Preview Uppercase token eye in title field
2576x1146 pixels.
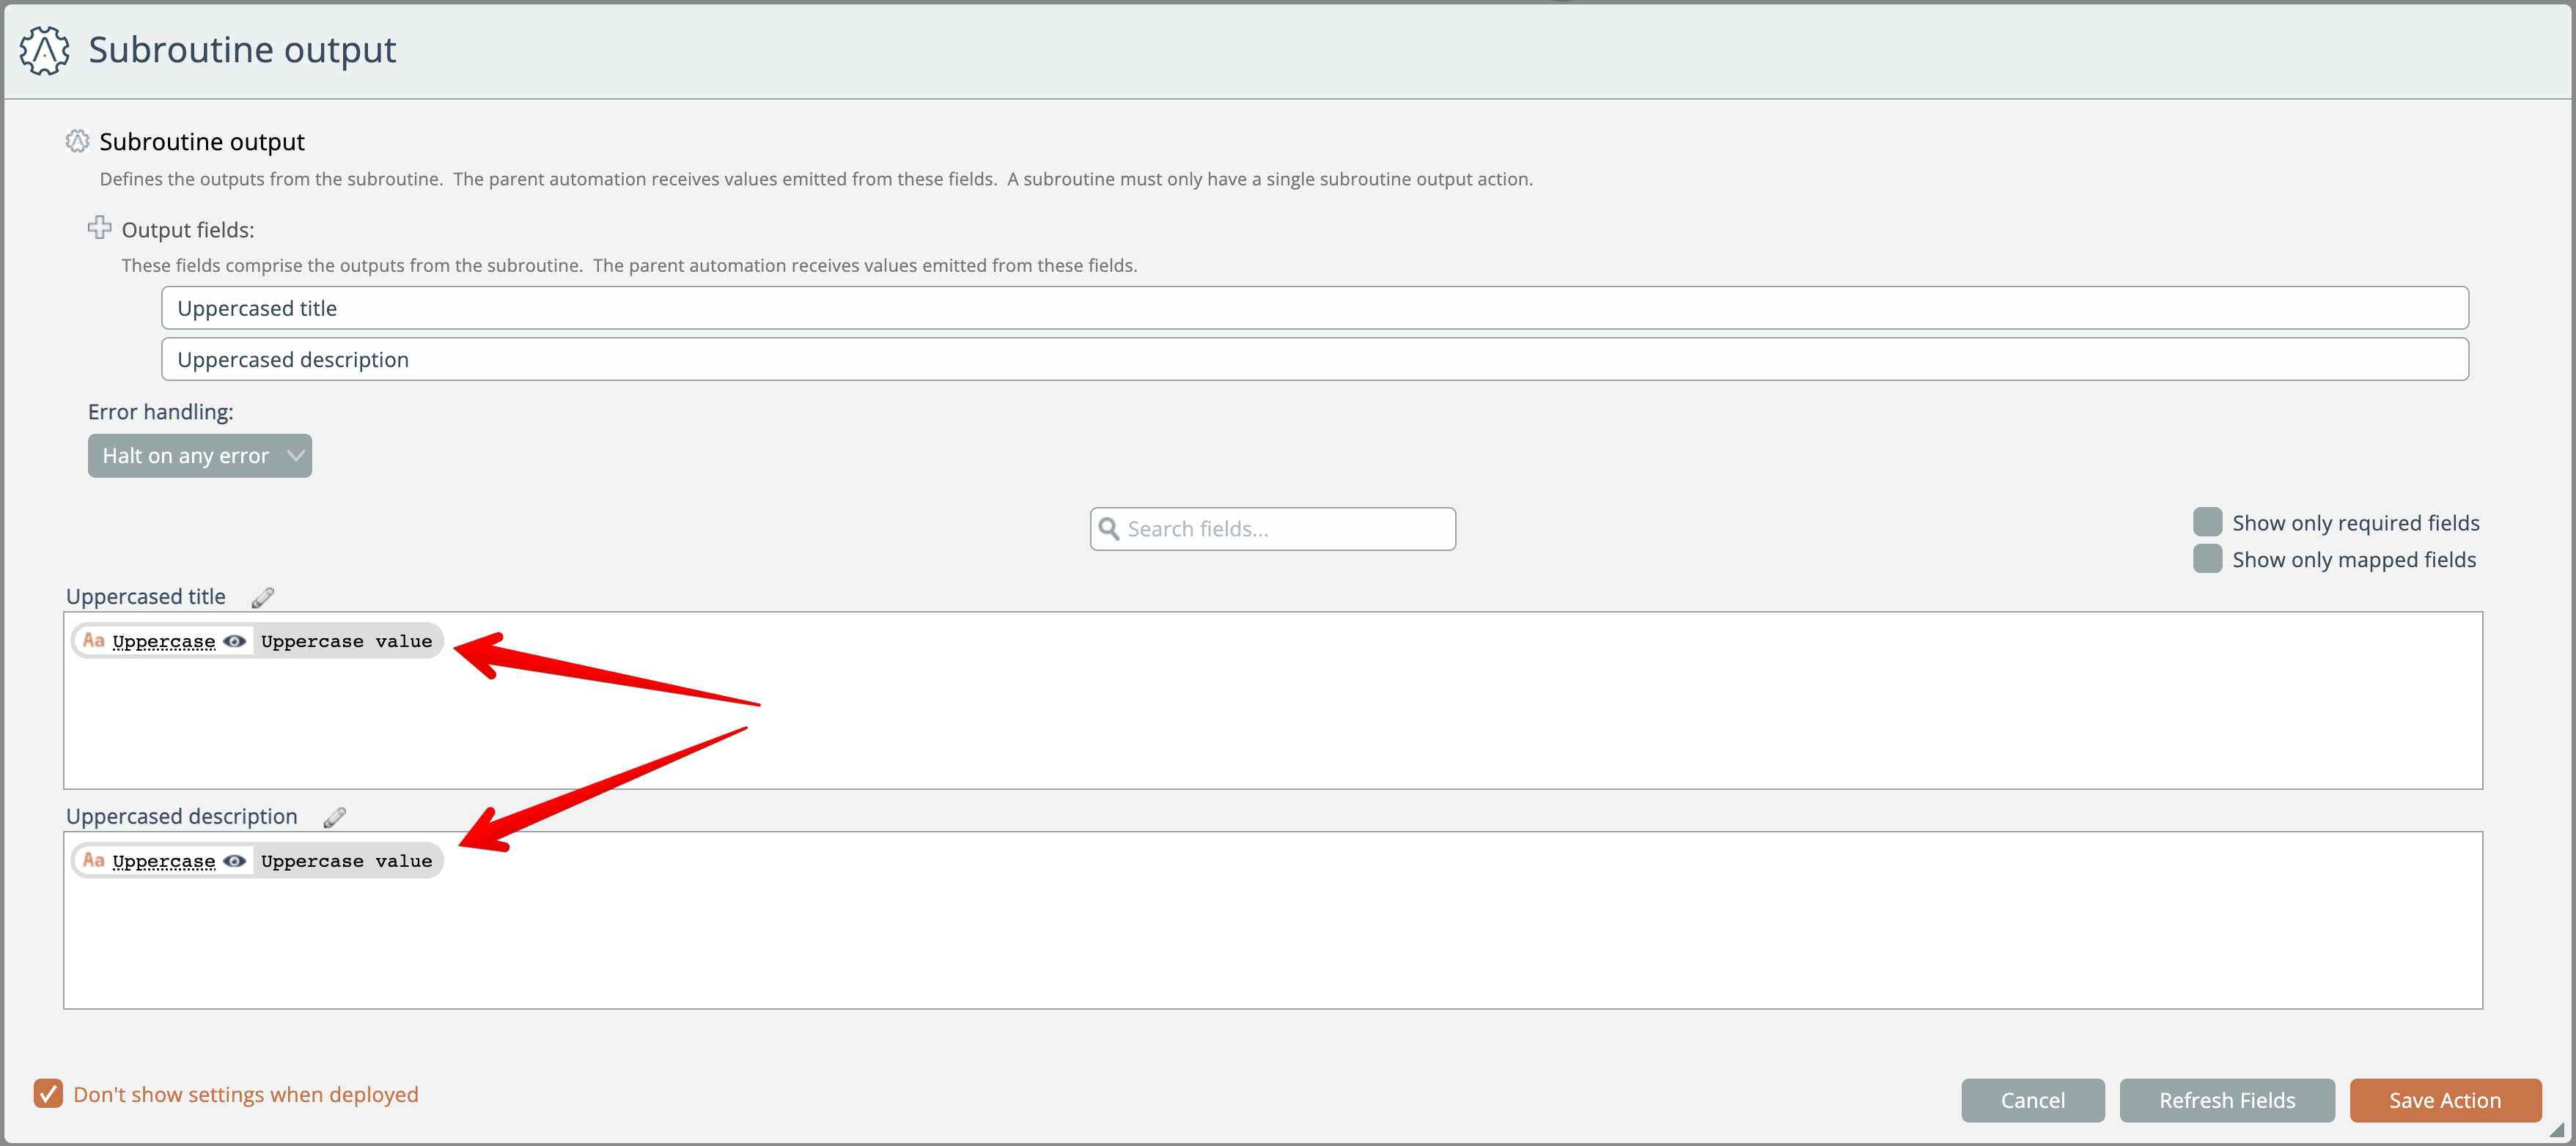(235, 641)
